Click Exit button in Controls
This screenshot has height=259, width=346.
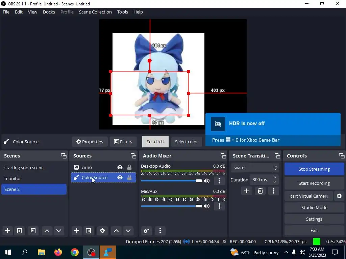314,230
